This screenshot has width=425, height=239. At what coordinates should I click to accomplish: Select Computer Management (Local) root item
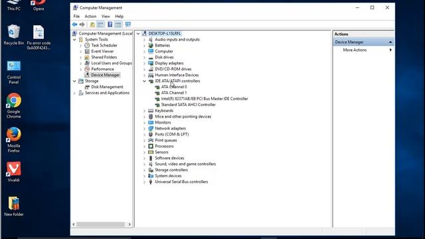[x=106, y=34]
